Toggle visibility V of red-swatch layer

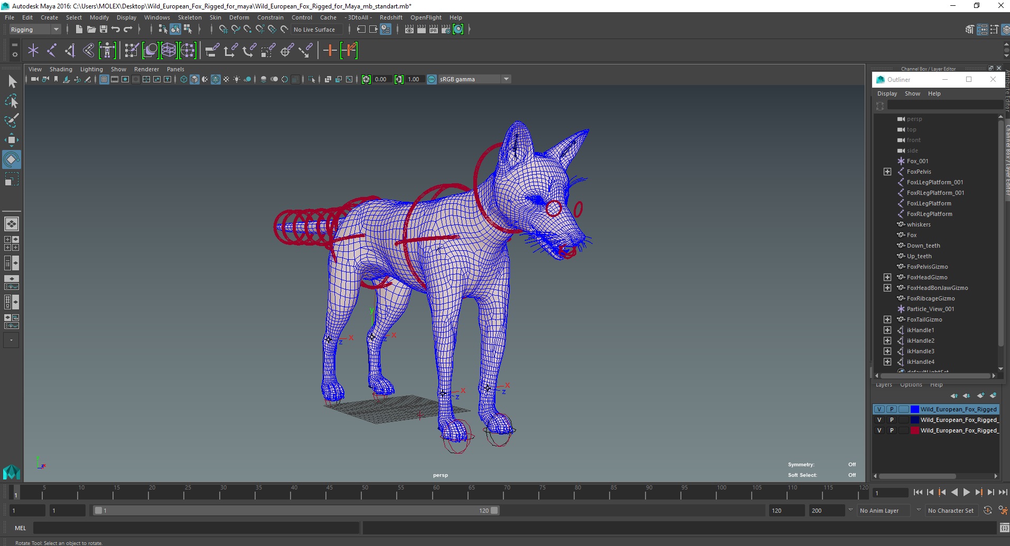879,430
